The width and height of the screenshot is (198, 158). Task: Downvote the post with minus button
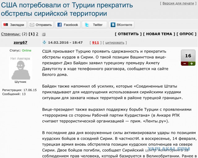[185, 64]
